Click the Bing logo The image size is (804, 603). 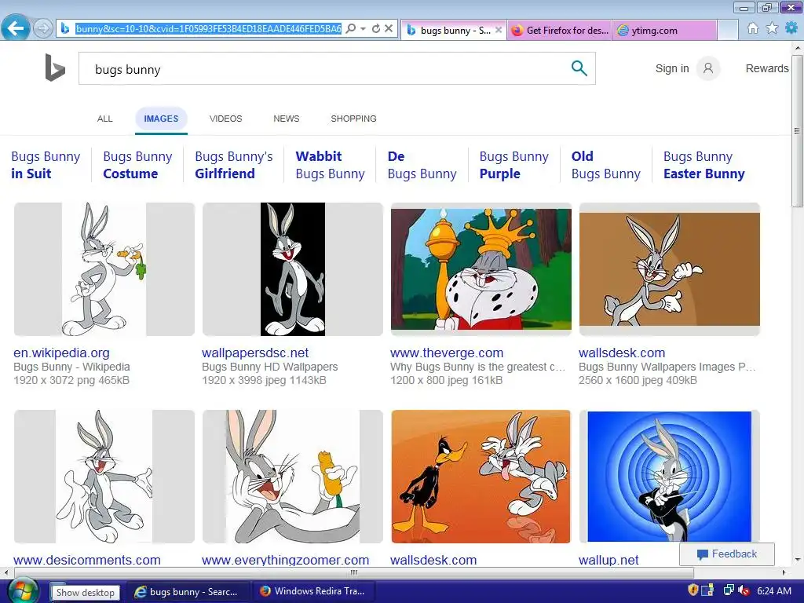(55, 68)
